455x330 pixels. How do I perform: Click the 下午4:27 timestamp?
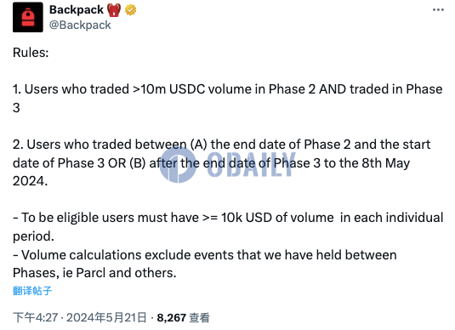click(x=36, y=317)
